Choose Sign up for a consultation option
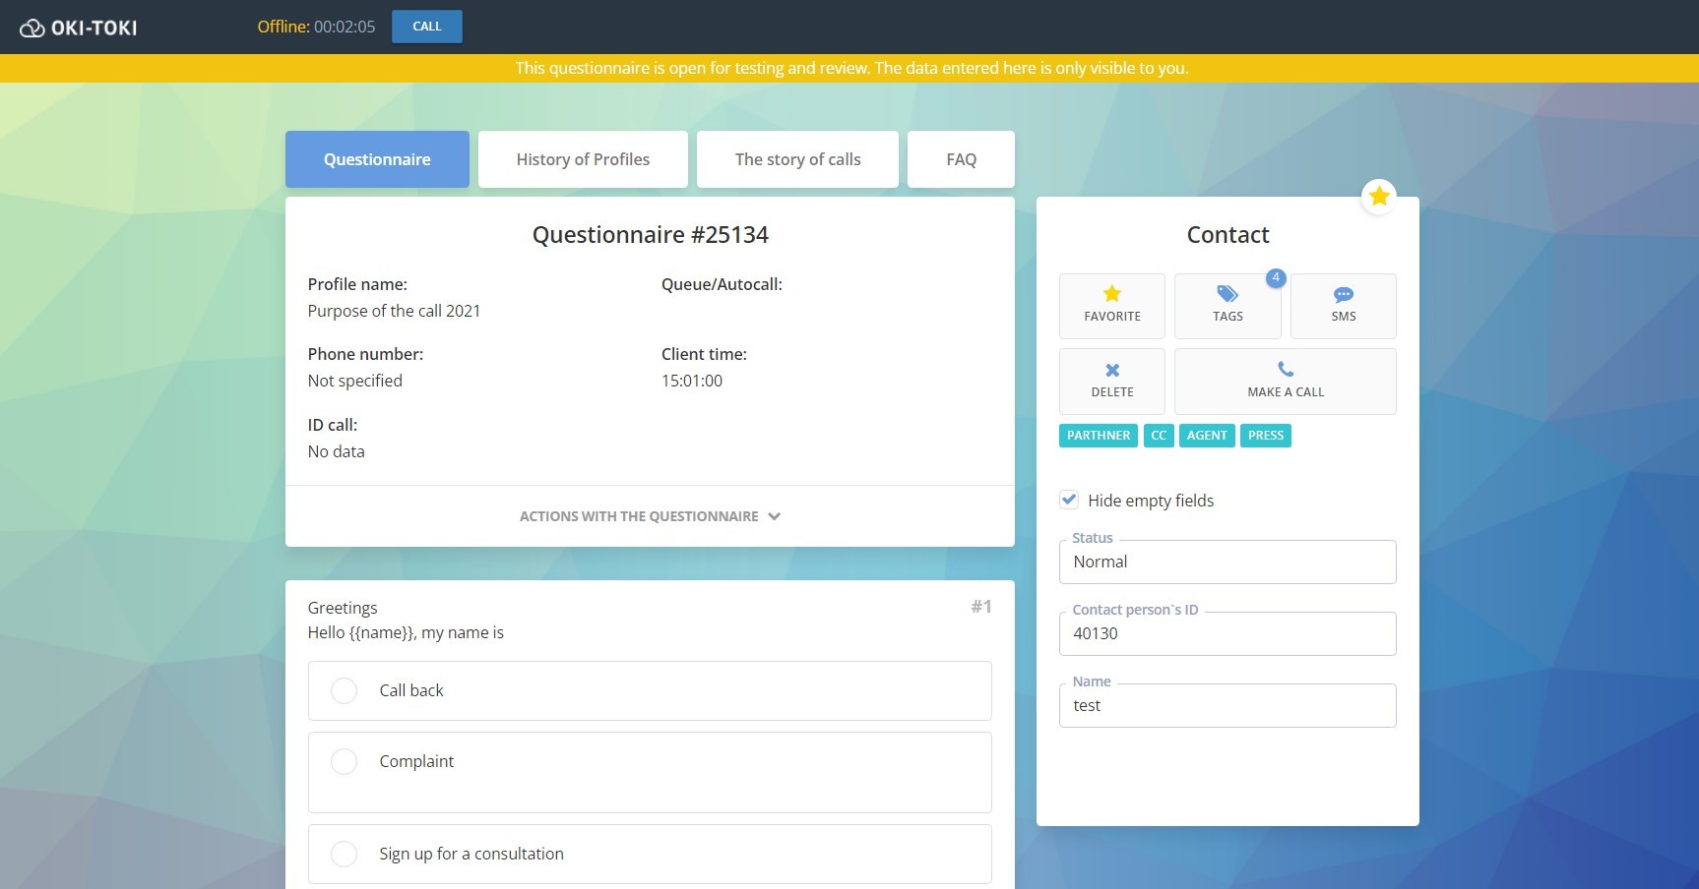Screen dimensions: 1699x889 click(x=344, y=854)
